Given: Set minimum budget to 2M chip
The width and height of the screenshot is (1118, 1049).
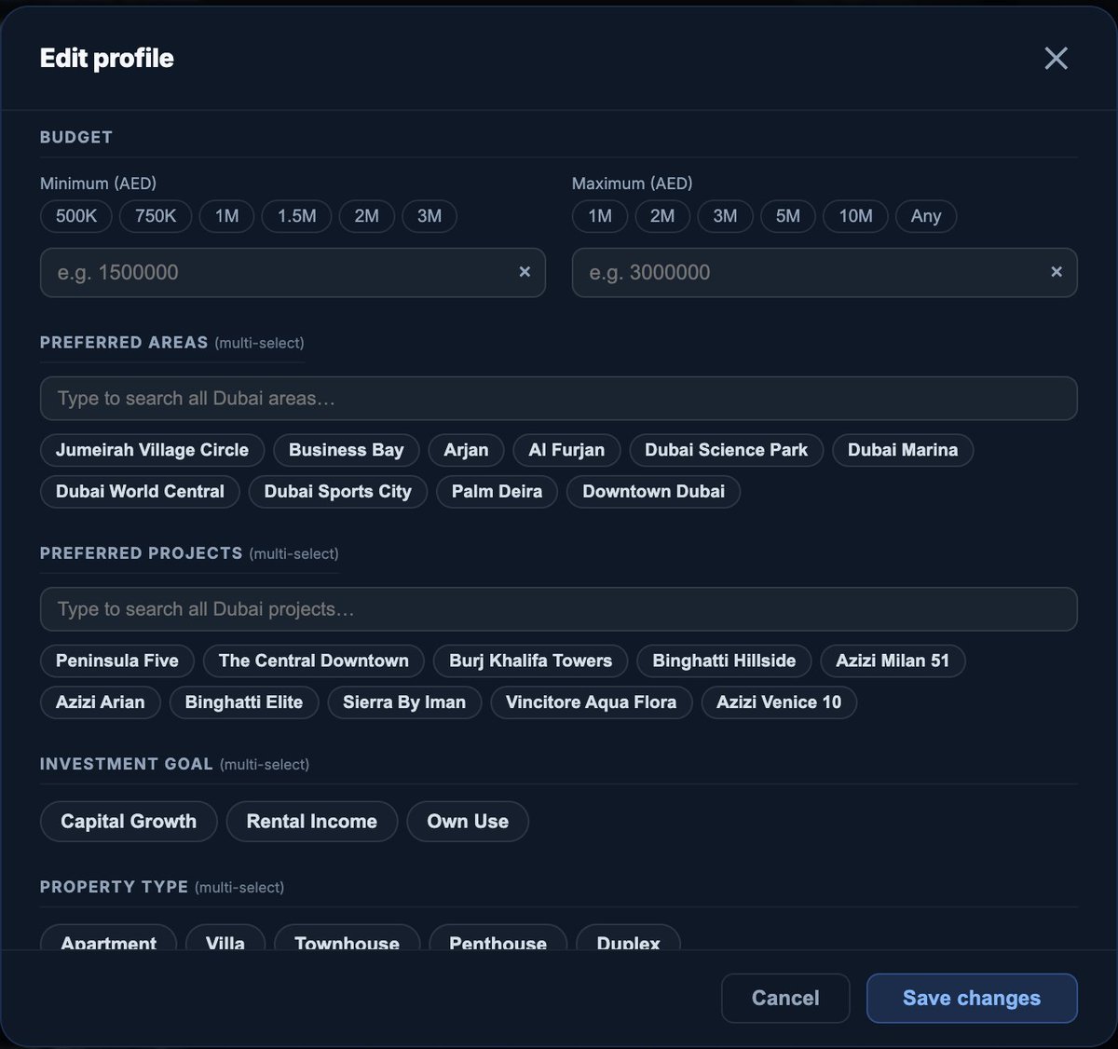Looking at the screenshot, I should pyautogui.click(x=367, y=216).
